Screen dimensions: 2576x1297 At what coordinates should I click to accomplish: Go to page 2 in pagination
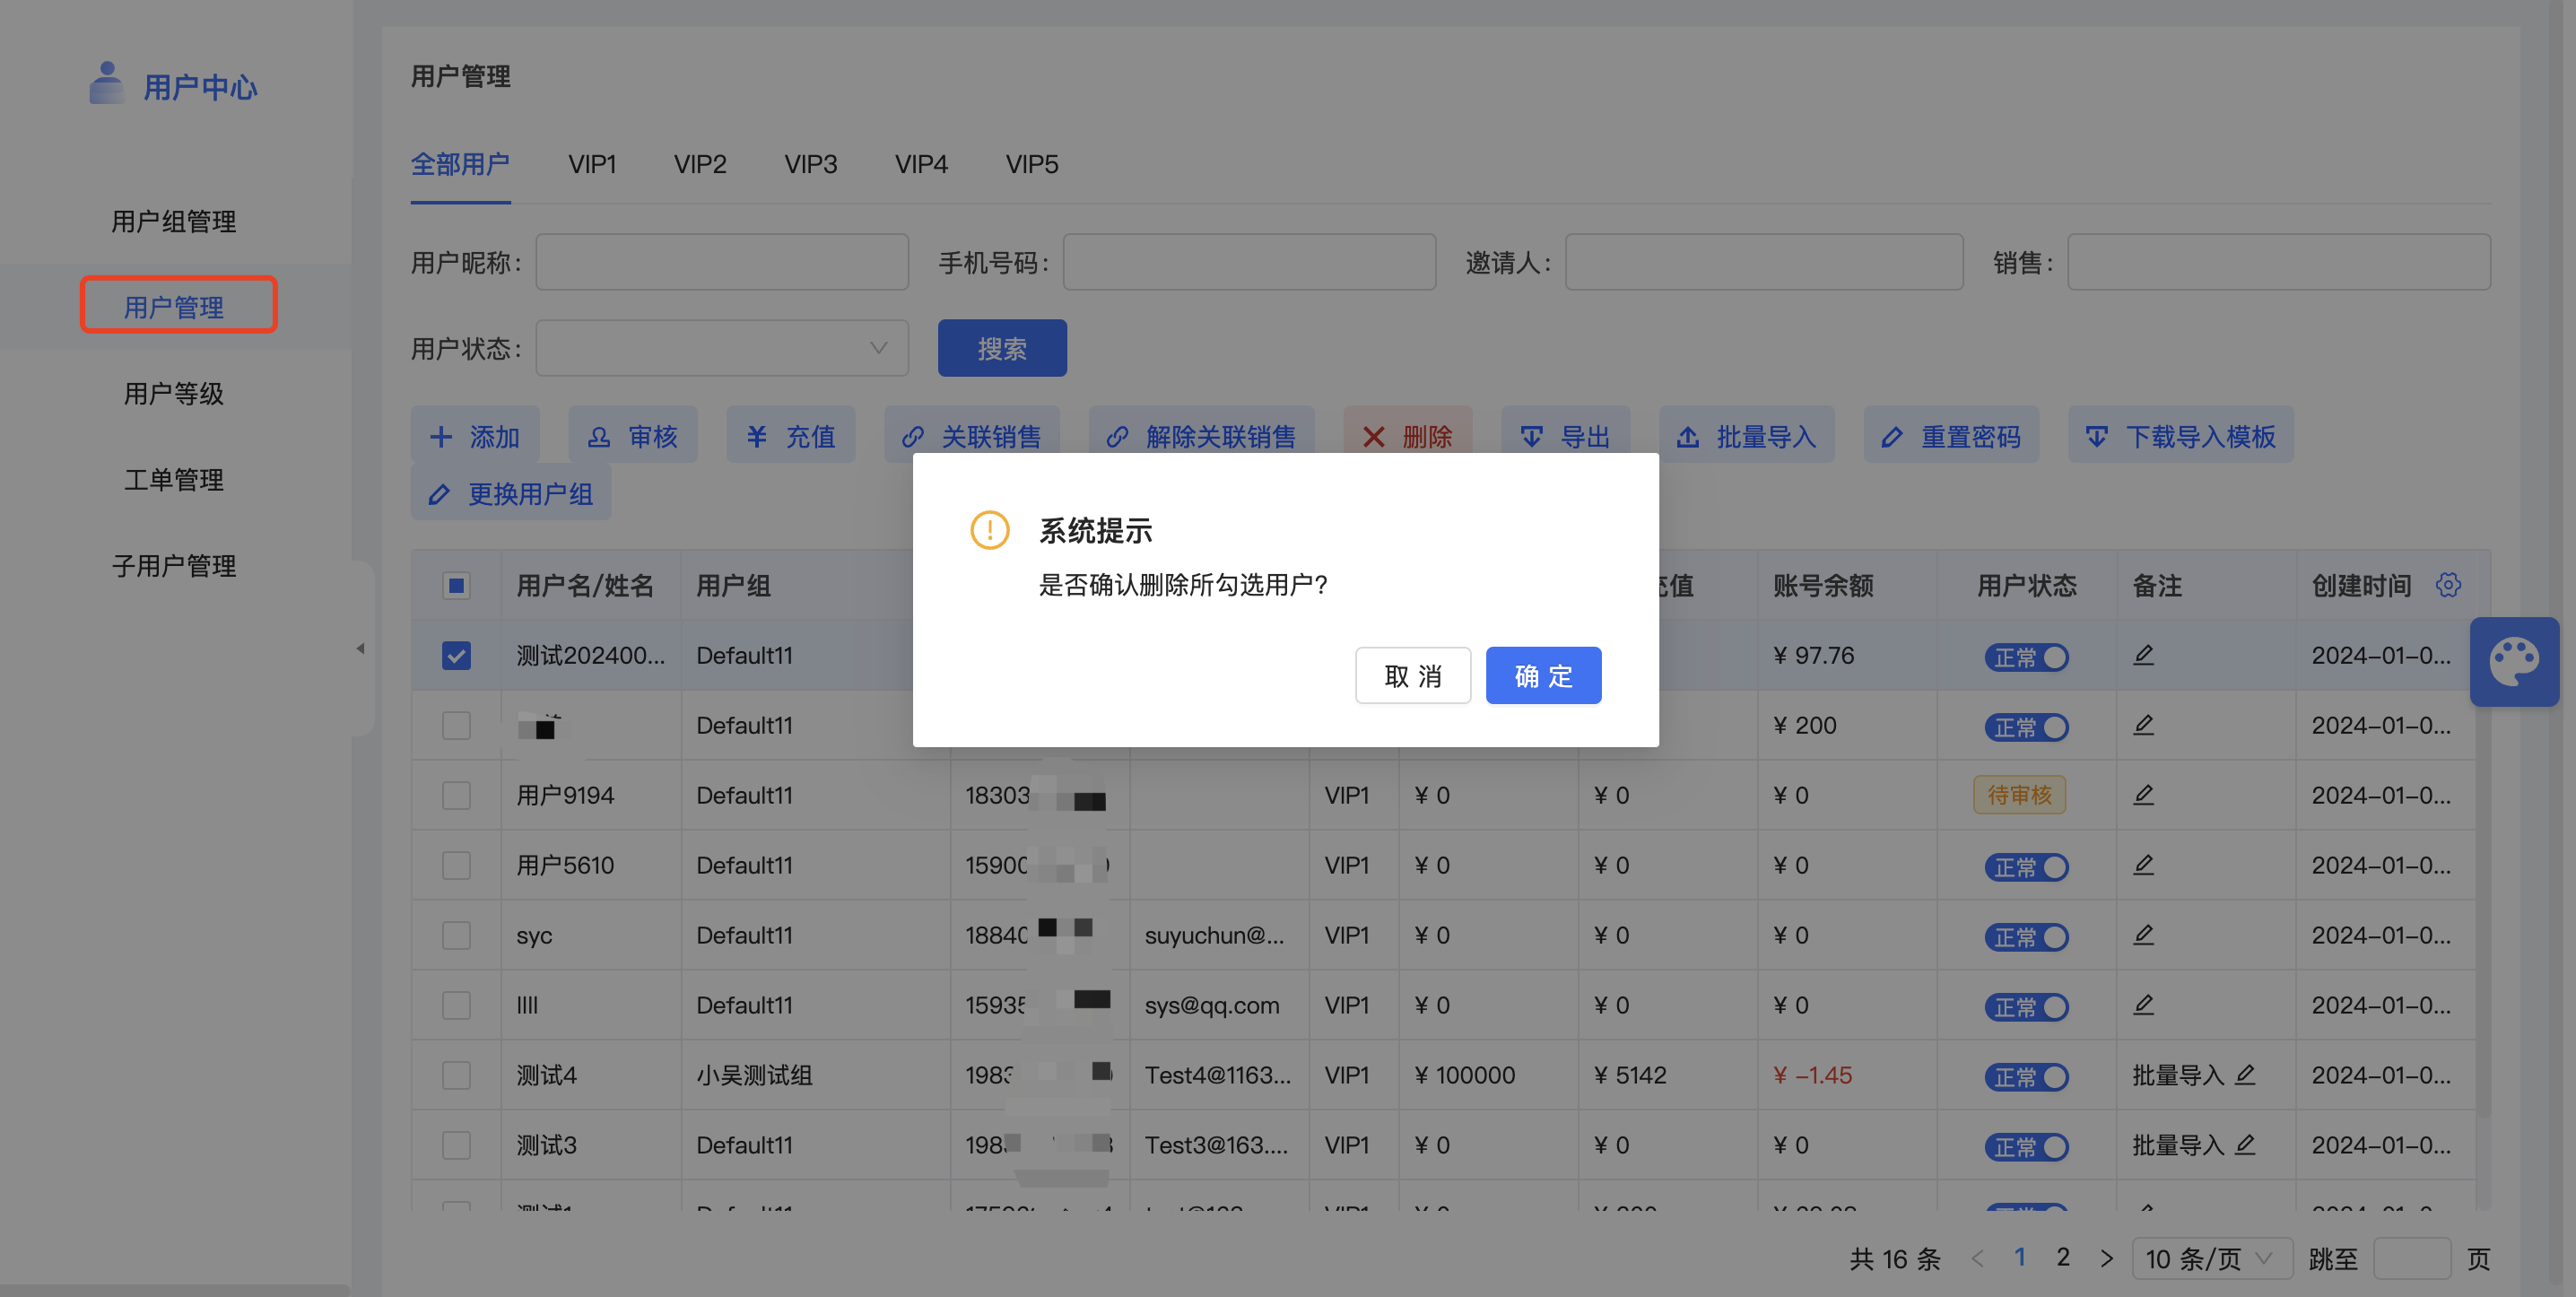click(2063, 1257)
